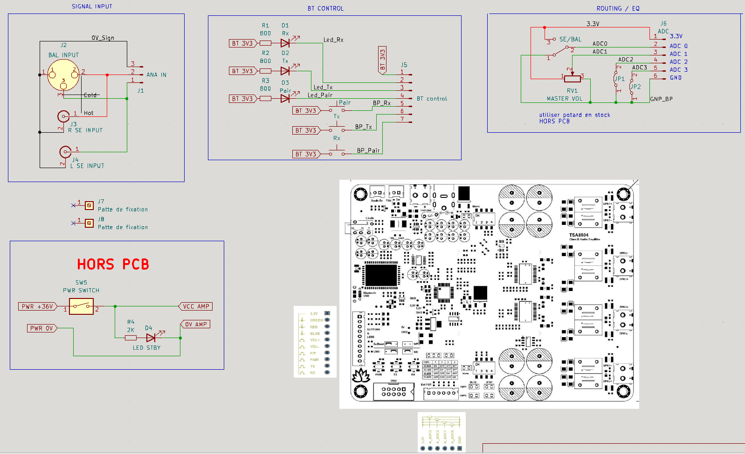Click the TSA8804 PCB layout image
Viewport: 745px width, 454px height.
(489, 294)
